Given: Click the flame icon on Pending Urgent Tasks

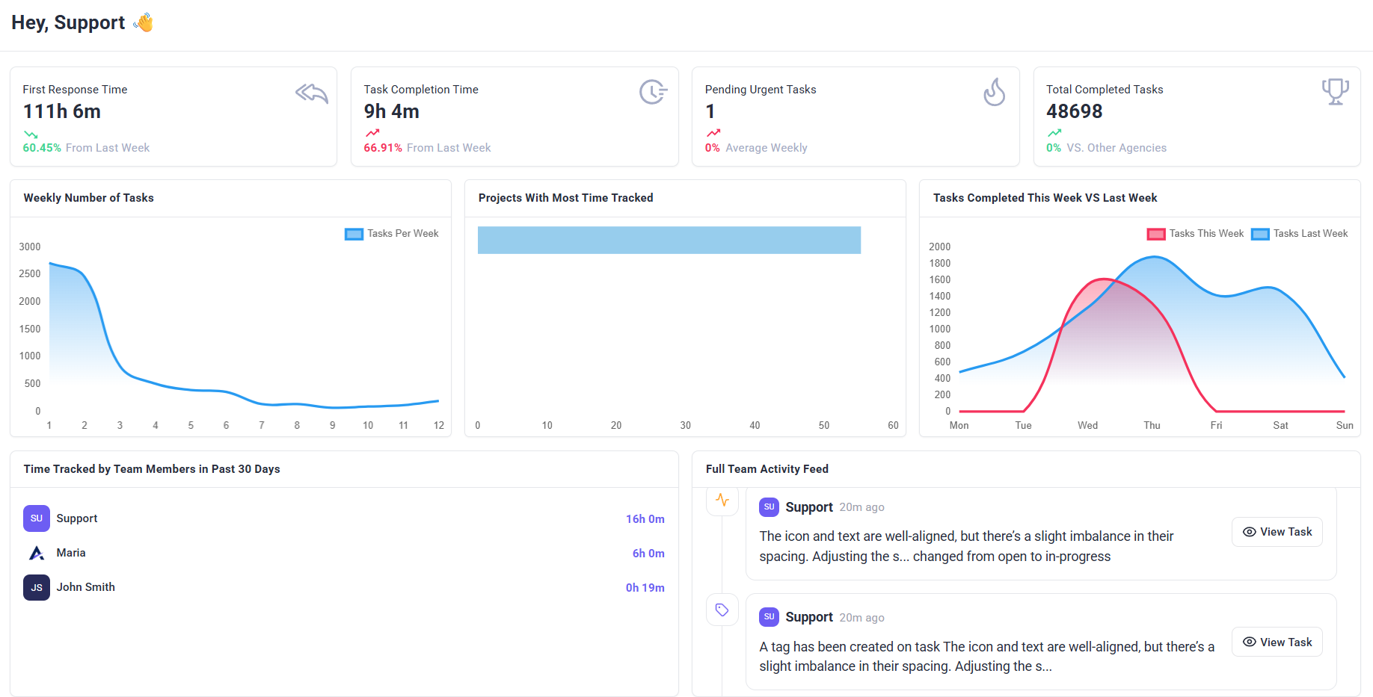Looking at the screenshot, I should 994,93.
